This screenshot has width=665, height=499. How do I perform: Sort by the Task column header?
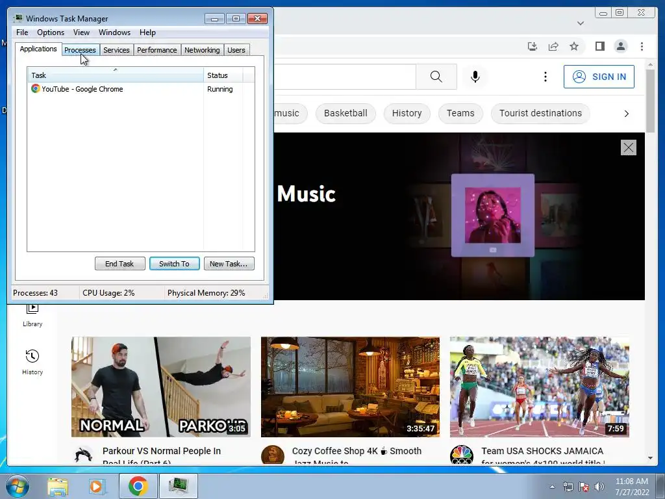click(116, 75)
